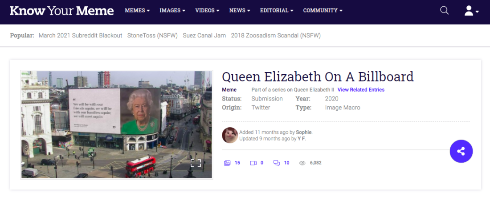490x201 pixels.
Task: Click the 'Twitter' origin value
Action: [x=261, y=108]
